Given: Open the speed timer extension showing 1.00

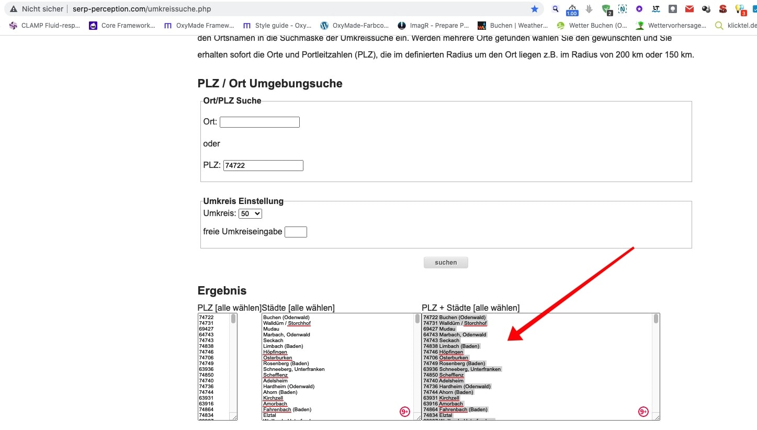Looking at the screenshot, I should pyautogui.click(x=572, y=9).
